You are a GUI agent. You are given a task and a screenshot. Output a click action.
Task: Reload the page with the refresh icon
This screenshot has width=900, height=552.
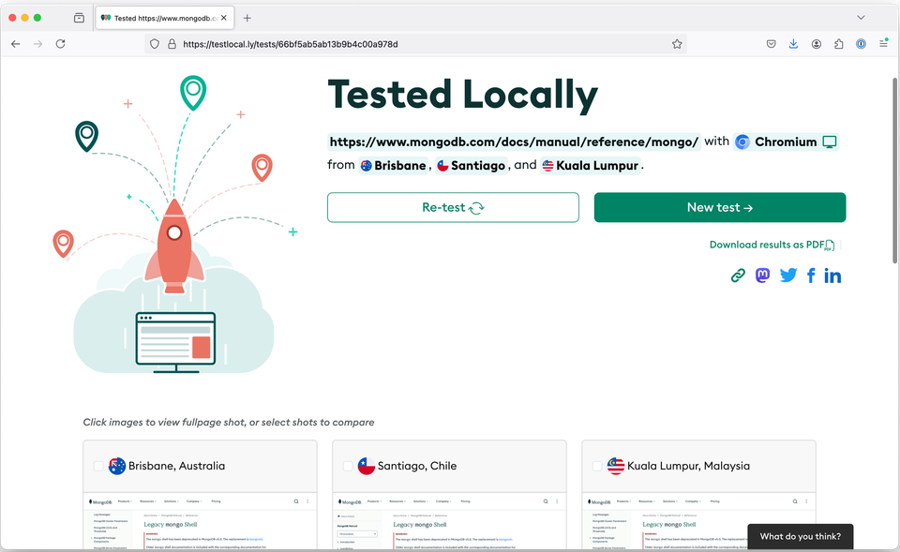60,44
